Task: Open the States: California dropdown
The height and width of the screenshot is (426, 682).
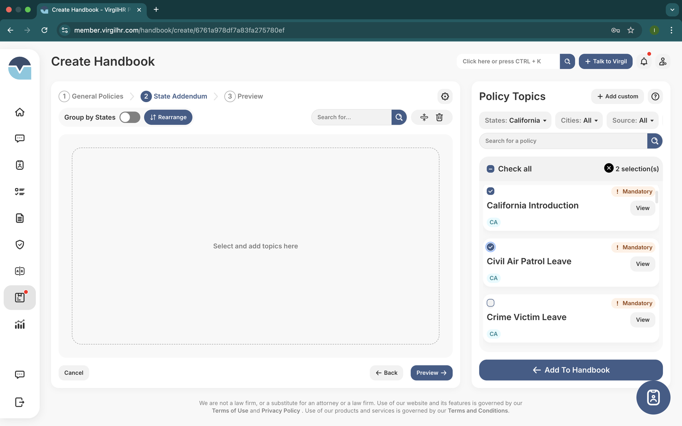Action: pyautogui.click(x=515, y=120)
